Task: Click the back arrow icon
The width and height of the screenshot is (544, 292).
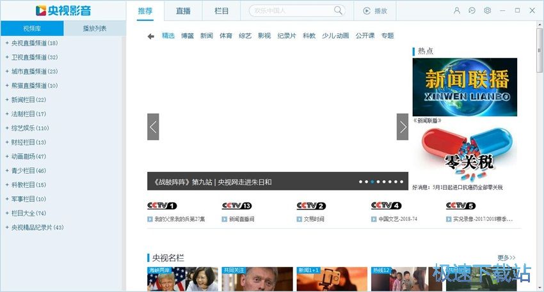Action: pos(150,36)
